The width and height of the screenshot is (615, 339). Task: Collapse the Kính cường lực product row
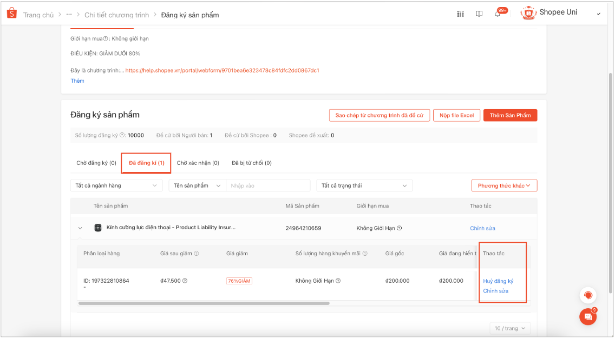[x=80, y=228]
